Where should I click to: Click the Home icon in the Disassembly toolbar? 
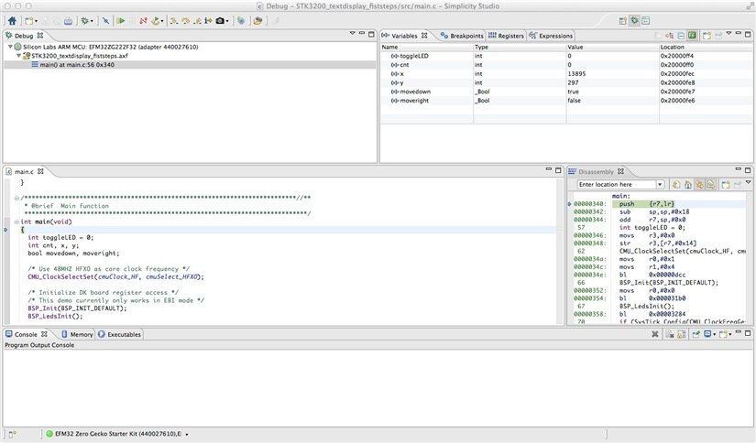688,184
